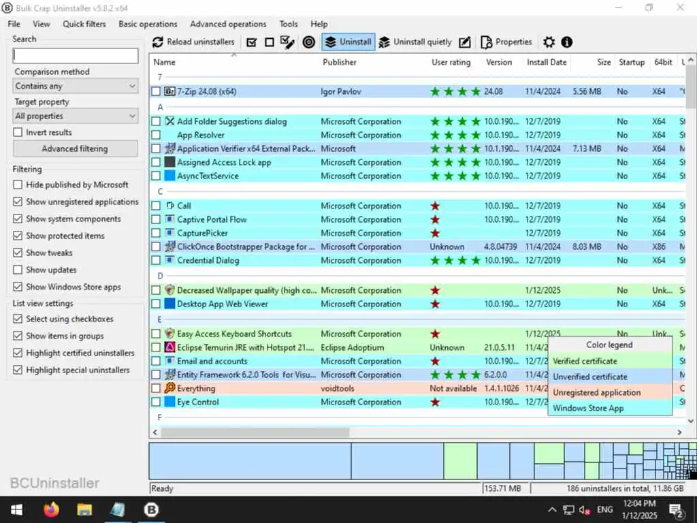The image size is (697, 523).
Task: Tick the checkbox for Everything row
Action: [x=156, y=388]
